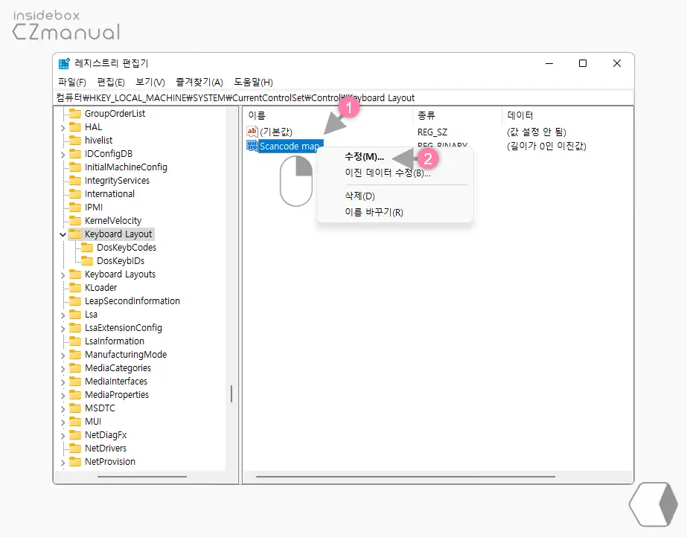Click the ab string icon beside (기본값)
687x537 pixels.
pos(252,131)
